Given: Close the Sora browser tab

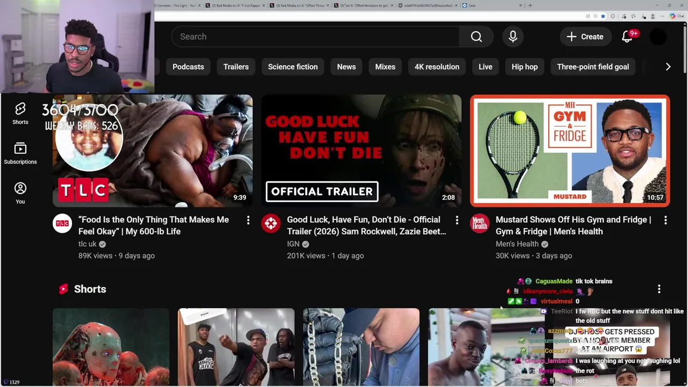Looking at the screenshot, I should coord(520,5).
